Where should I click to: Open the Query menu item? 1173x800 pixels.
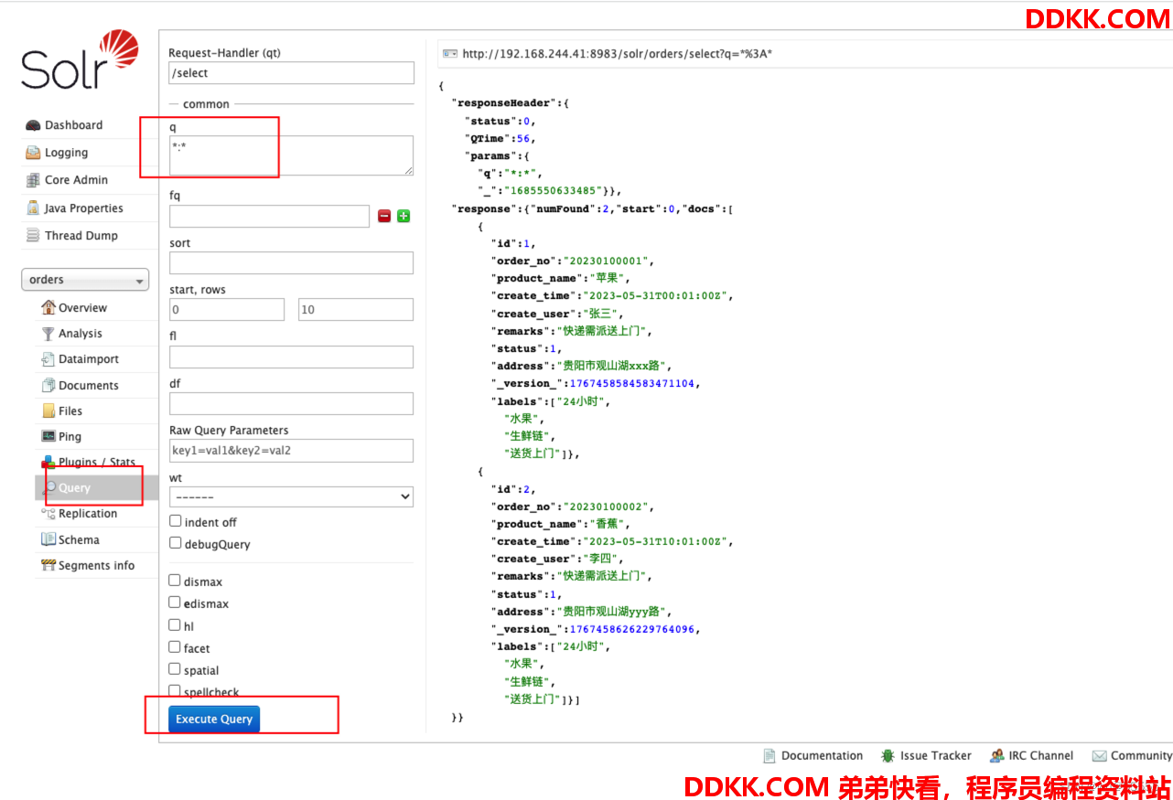[x=74, y=488]
